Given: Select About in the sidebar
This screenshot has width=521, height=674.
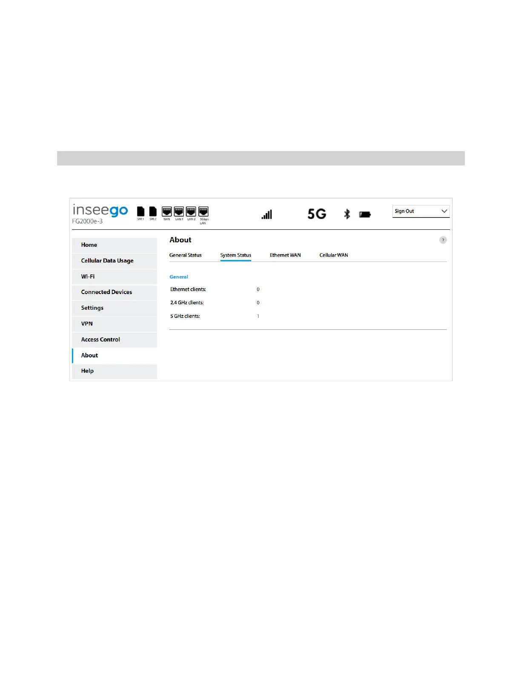Looking at the screenshot, I should (x=115, y=355).
